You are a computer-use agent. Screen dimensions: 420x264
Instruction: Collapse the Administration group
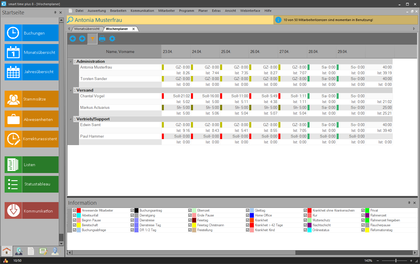[x=71, y=61]
